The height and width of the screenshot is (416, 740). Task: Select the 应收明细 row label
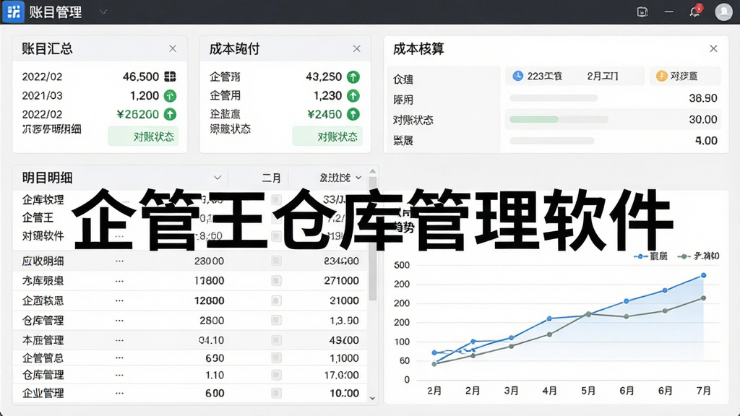pyautogui.click(x=43, y=261)
